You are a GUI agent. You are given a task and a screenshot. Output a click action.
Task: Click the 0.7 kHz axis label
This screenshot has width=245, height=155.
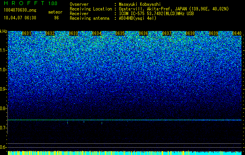click(x=4, y=128)
